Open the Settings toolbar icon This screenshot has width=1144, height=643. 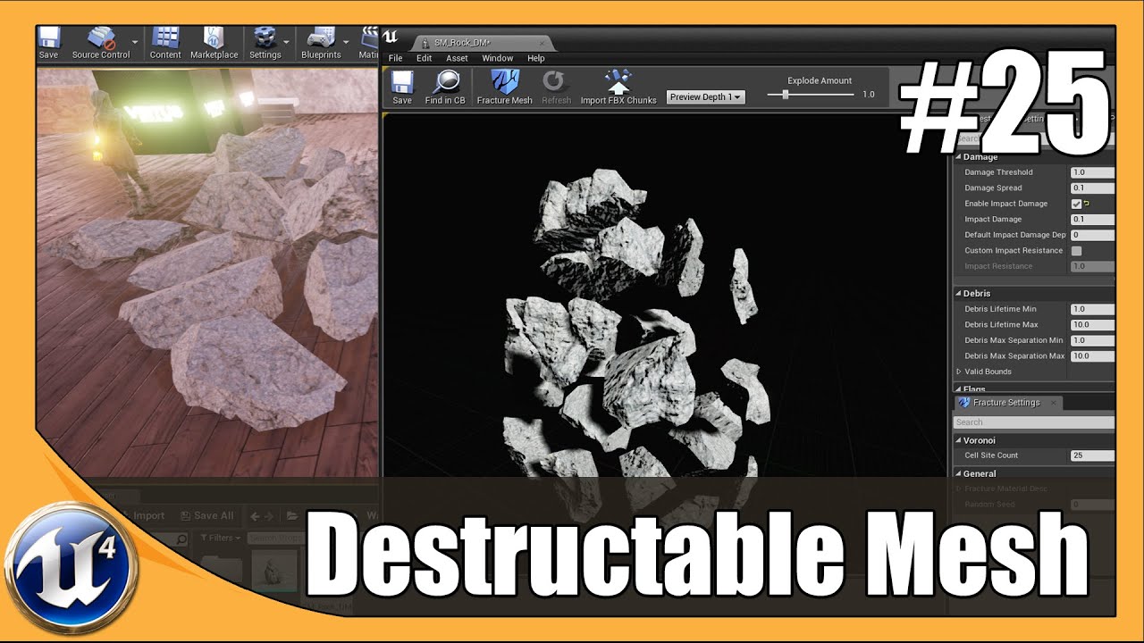pos(265,42)
